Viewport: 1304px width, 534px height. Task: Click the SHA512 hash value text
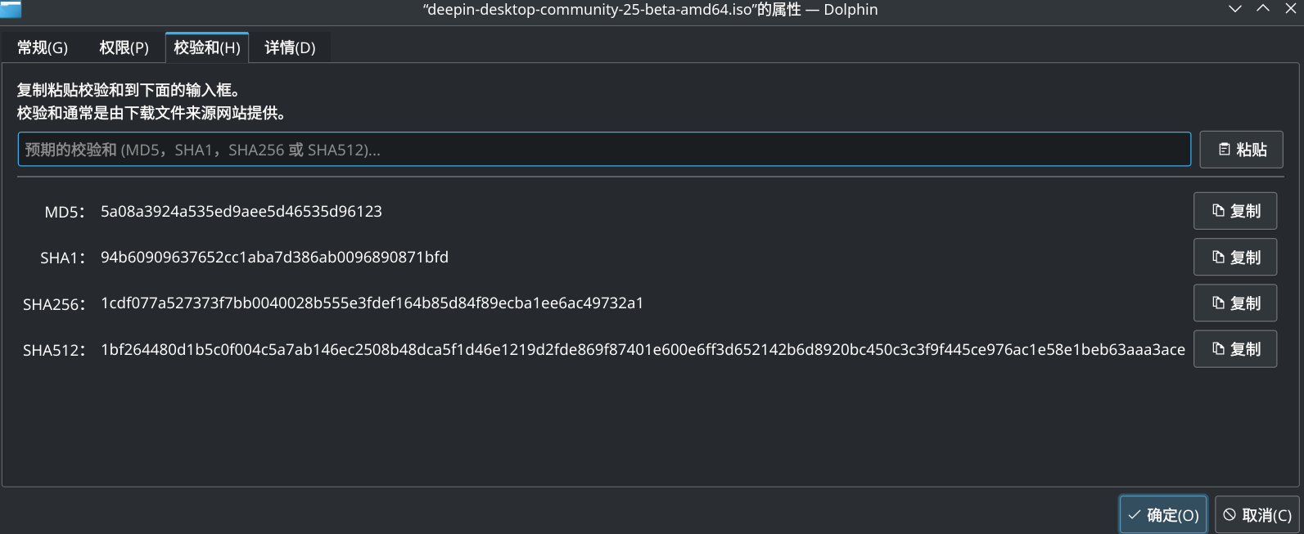pos(643,349)
